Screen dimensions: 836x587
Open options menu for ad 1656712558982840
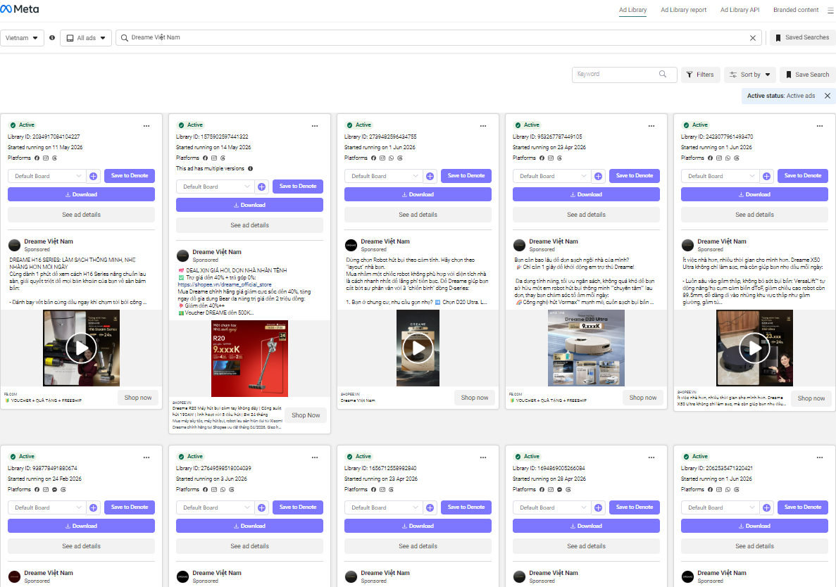[x=483, y=457]
